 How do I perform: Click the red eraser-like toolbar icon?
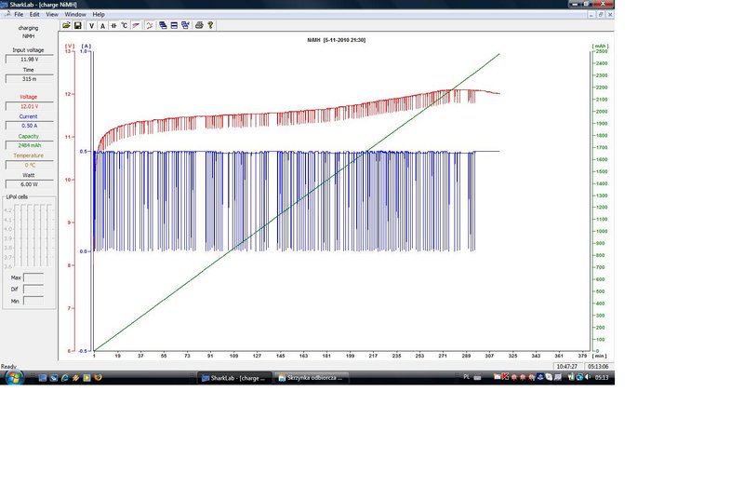(x=136, y=26)
